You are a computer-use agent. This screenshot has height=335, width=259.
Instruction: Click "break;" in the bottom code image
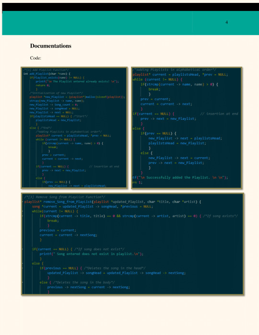coord(53,221)
